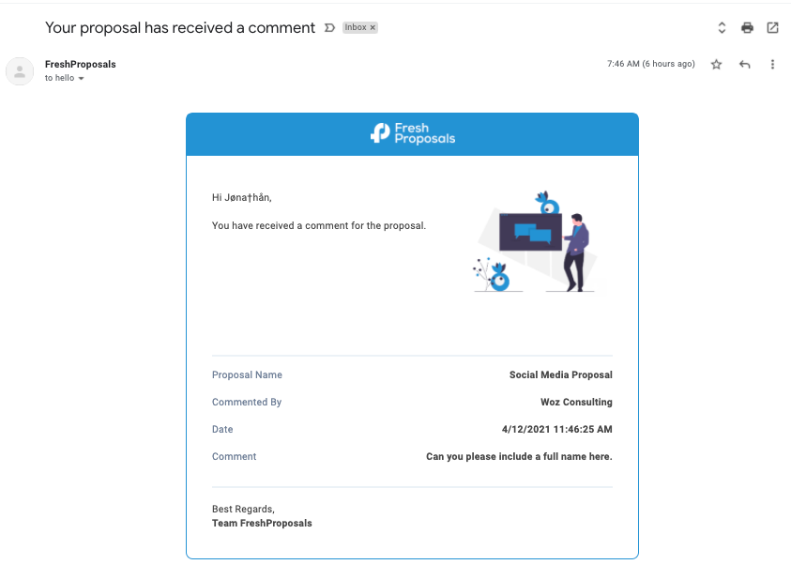Expand or collapse all messages
The height and width of the screenshot is (580, 791).
722,28
